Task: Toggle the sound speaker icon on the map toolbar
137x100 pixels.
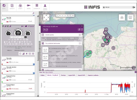Action: [73, 16]
